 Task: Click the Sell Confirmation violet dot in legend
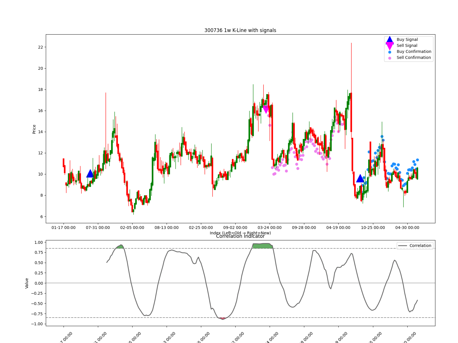tap(390, 58)
